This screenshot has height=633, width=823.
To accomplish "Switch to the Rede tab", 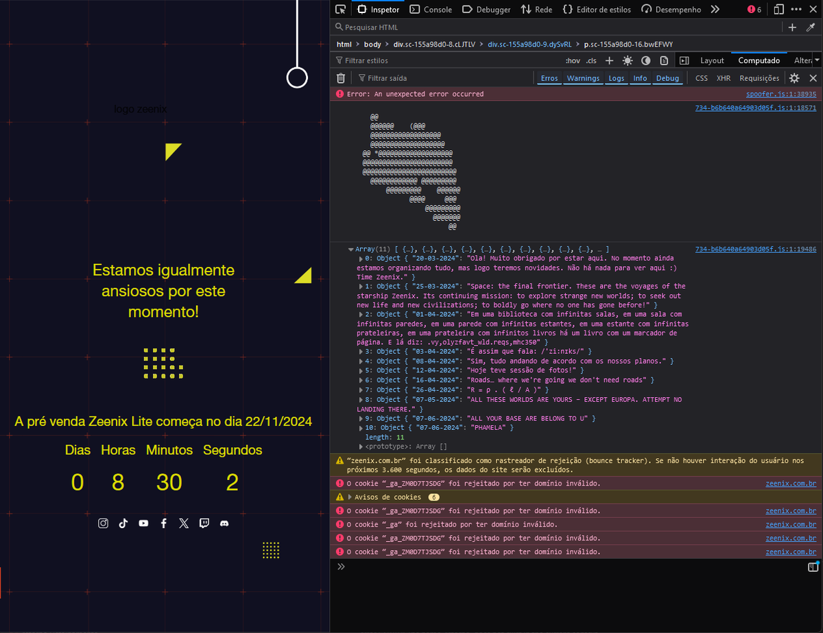I will (536, 10).
